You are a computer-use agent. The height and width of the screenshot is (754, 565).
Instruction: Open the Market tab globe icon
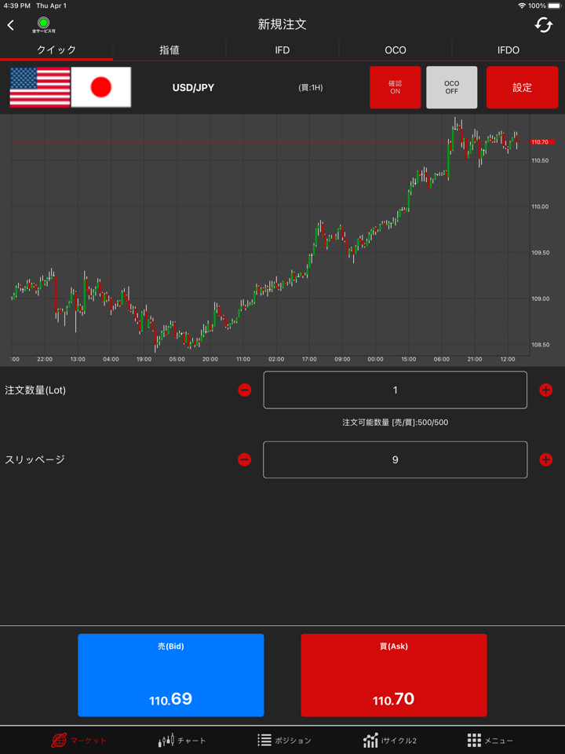click(60, 740)
